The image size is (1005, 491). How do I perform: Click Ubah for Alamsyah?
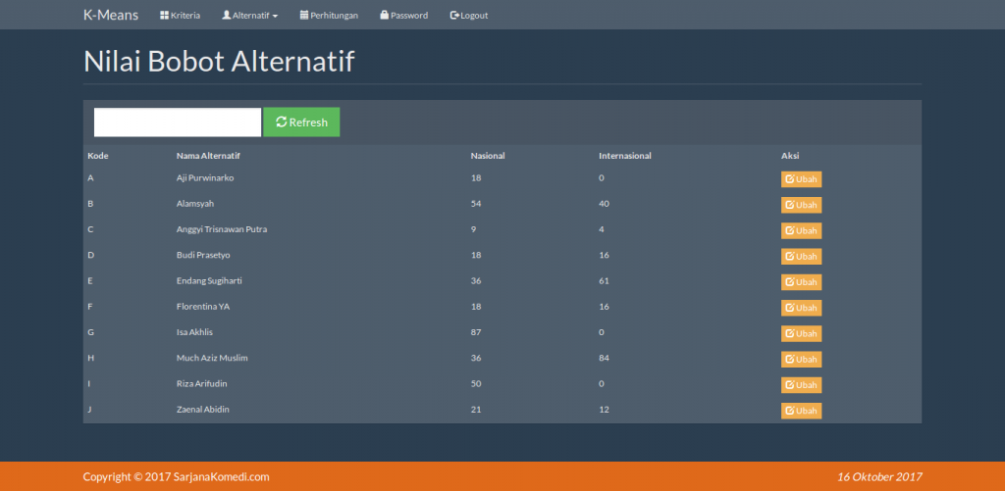801,205
